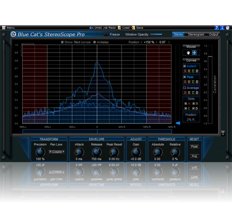This screenshot has width=232, height=210.
Task: Select slot D for Average curve
Action: (x=197, y=92)
